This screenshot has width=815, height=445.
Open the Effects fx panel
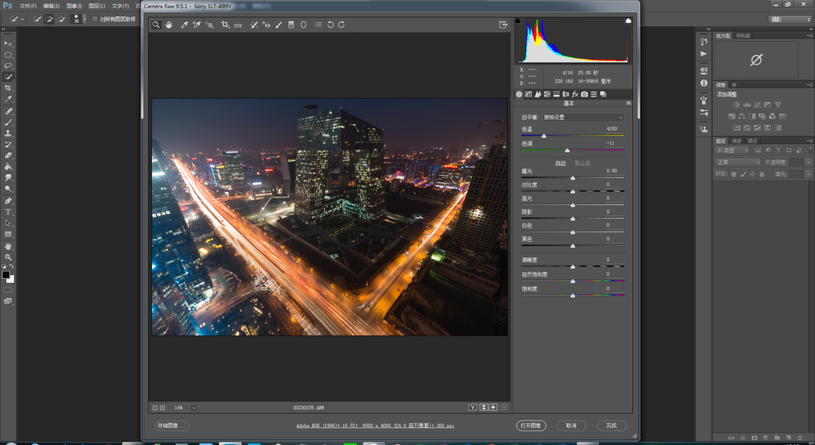[575, 94]
